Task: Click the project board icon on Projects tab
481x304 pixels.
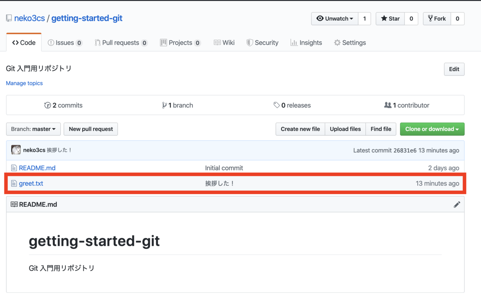Action: (x=163, y=42)
